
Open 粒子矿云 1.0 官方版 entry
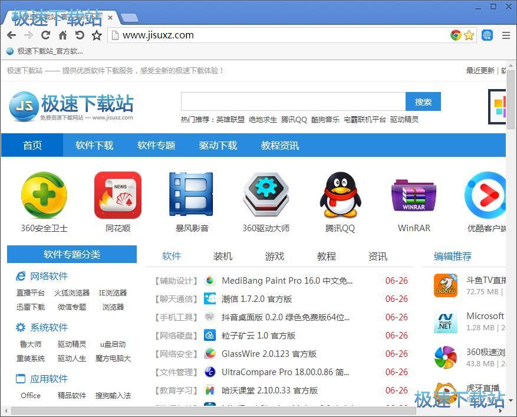(258, 336)
